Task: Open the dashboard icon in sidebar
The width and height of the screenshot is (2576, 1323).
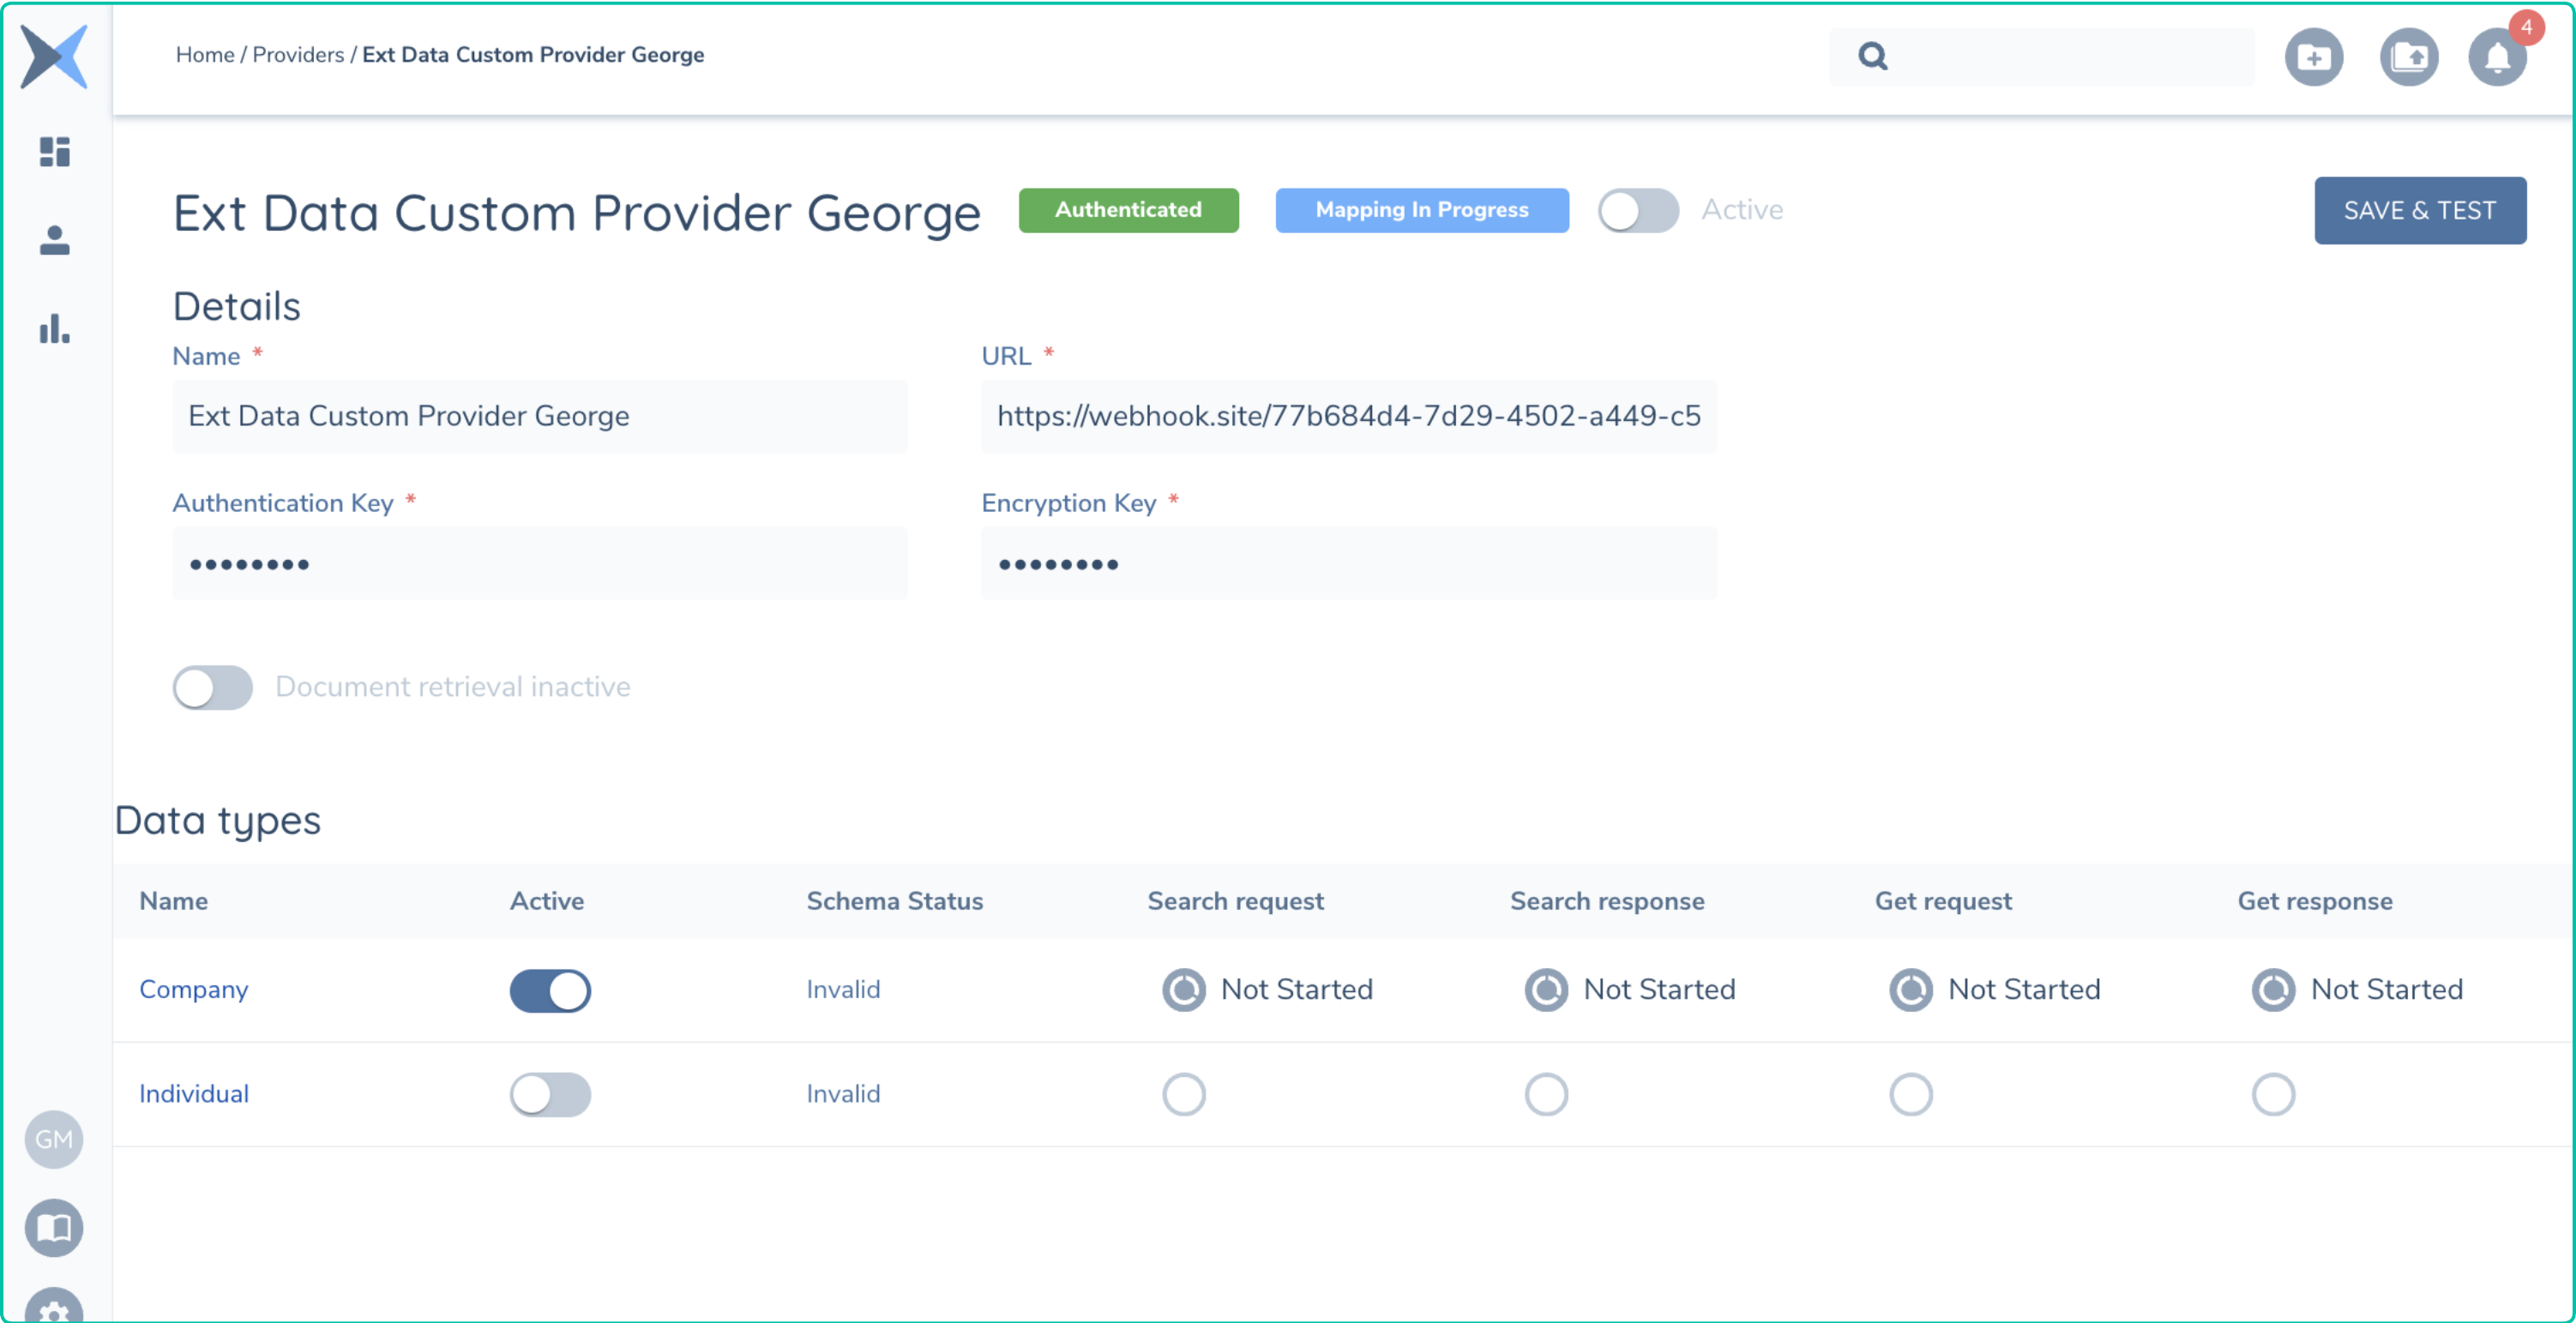Action: click(54, 152)
